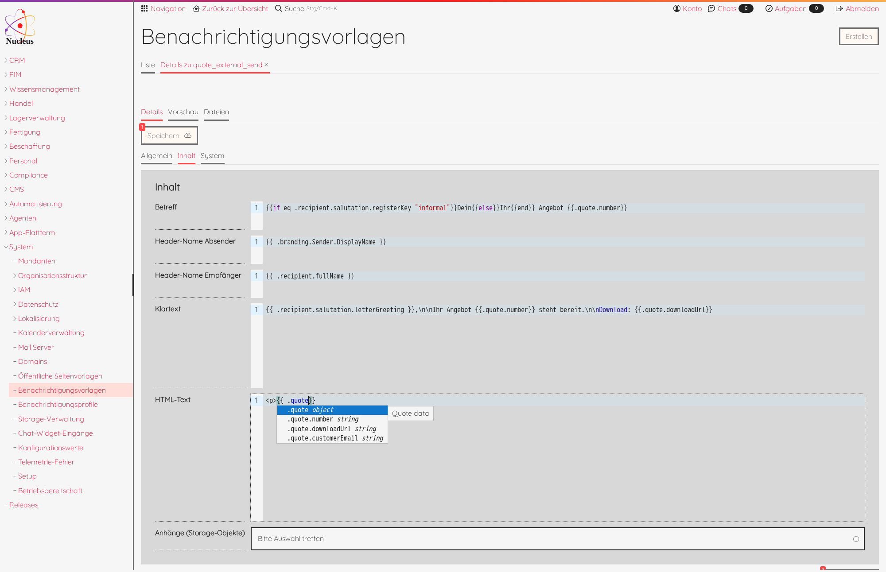Switch to the Liste tab

click(x=148, y=65)
